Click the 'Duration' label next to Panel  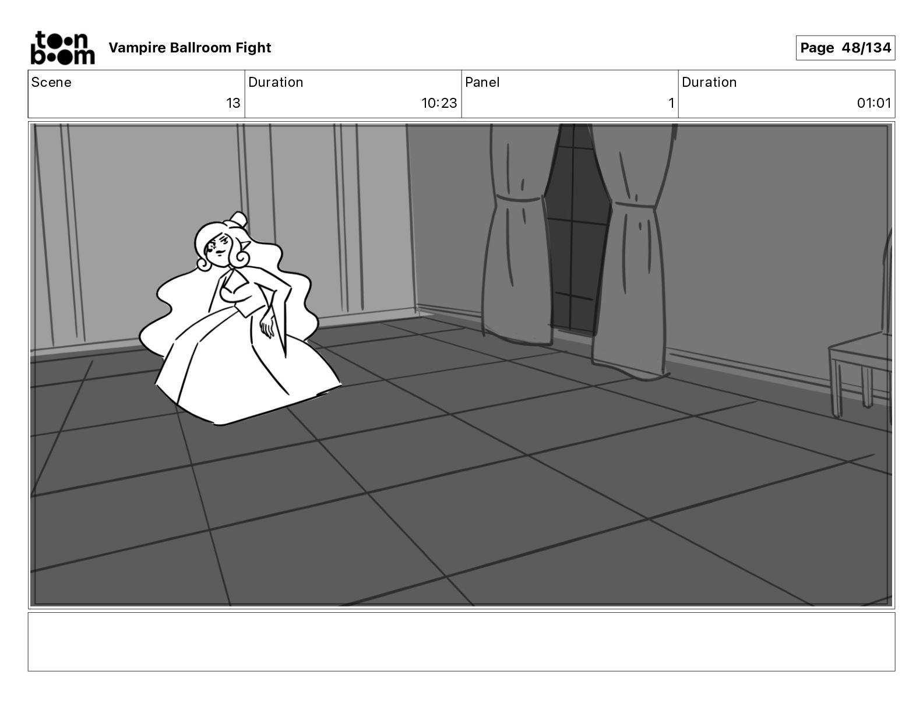(x=709, y=82)
